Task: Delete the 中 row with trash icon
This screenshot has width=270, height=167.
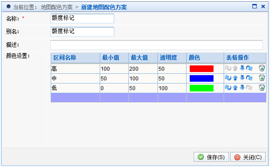Action: pos(262,78)
